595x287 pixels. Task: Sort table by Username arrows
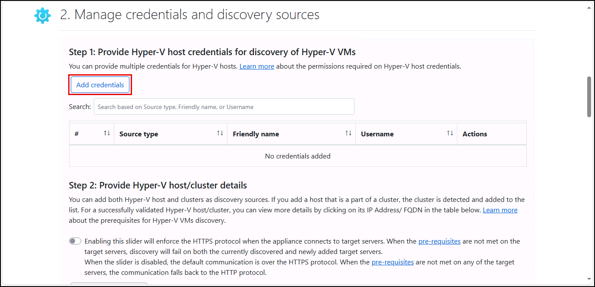(x=450, y=133)
